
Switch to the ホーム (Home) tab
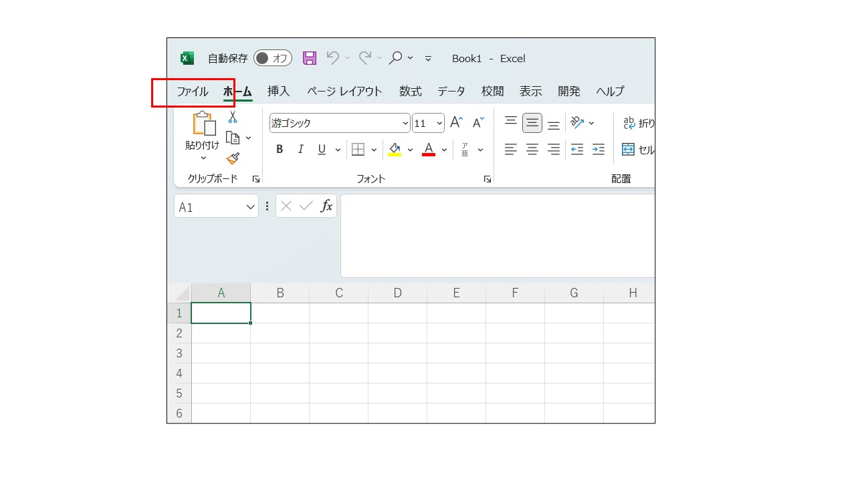click(237, 92)
